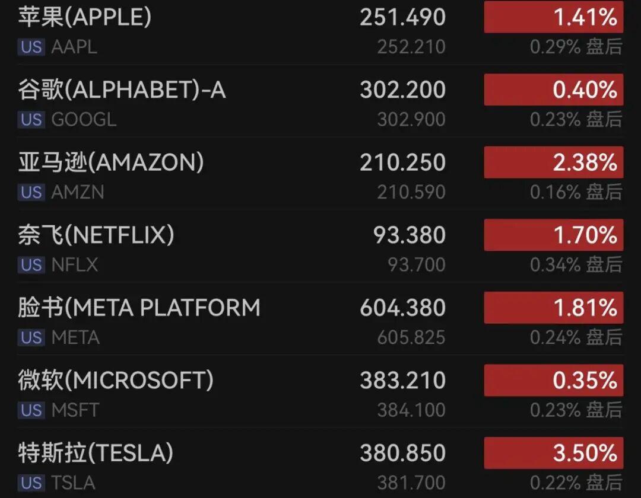Click Microsoft's 0.35% change badge
641x498 pixels.
(553, 381)
